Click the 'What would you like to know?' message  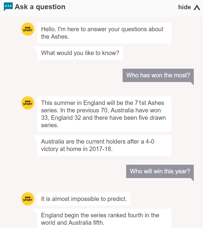[x=80, y=53]
